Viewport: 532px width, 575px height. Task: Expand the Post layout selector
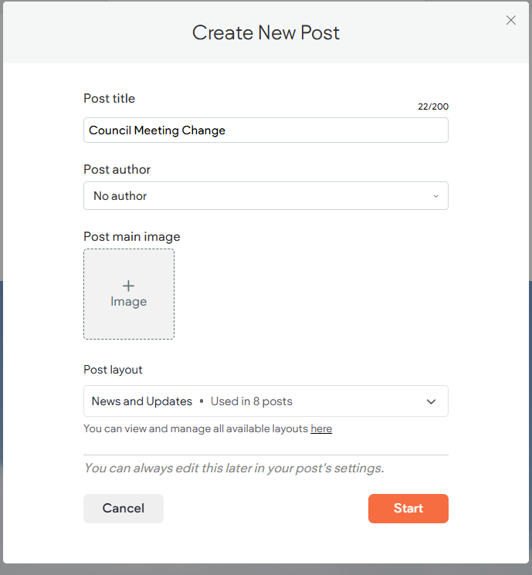(266, 401)
